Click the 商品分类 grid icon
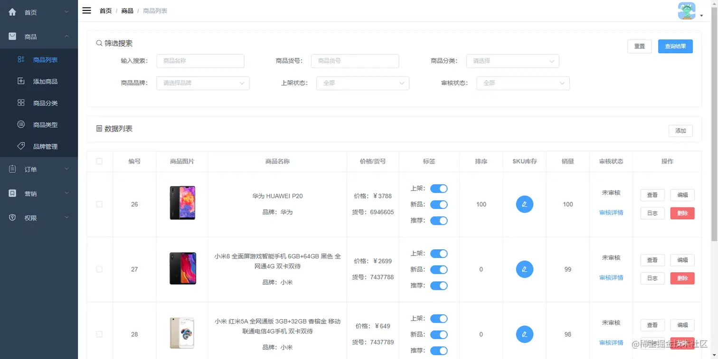718x359 pixels. [x=21, y=103]
